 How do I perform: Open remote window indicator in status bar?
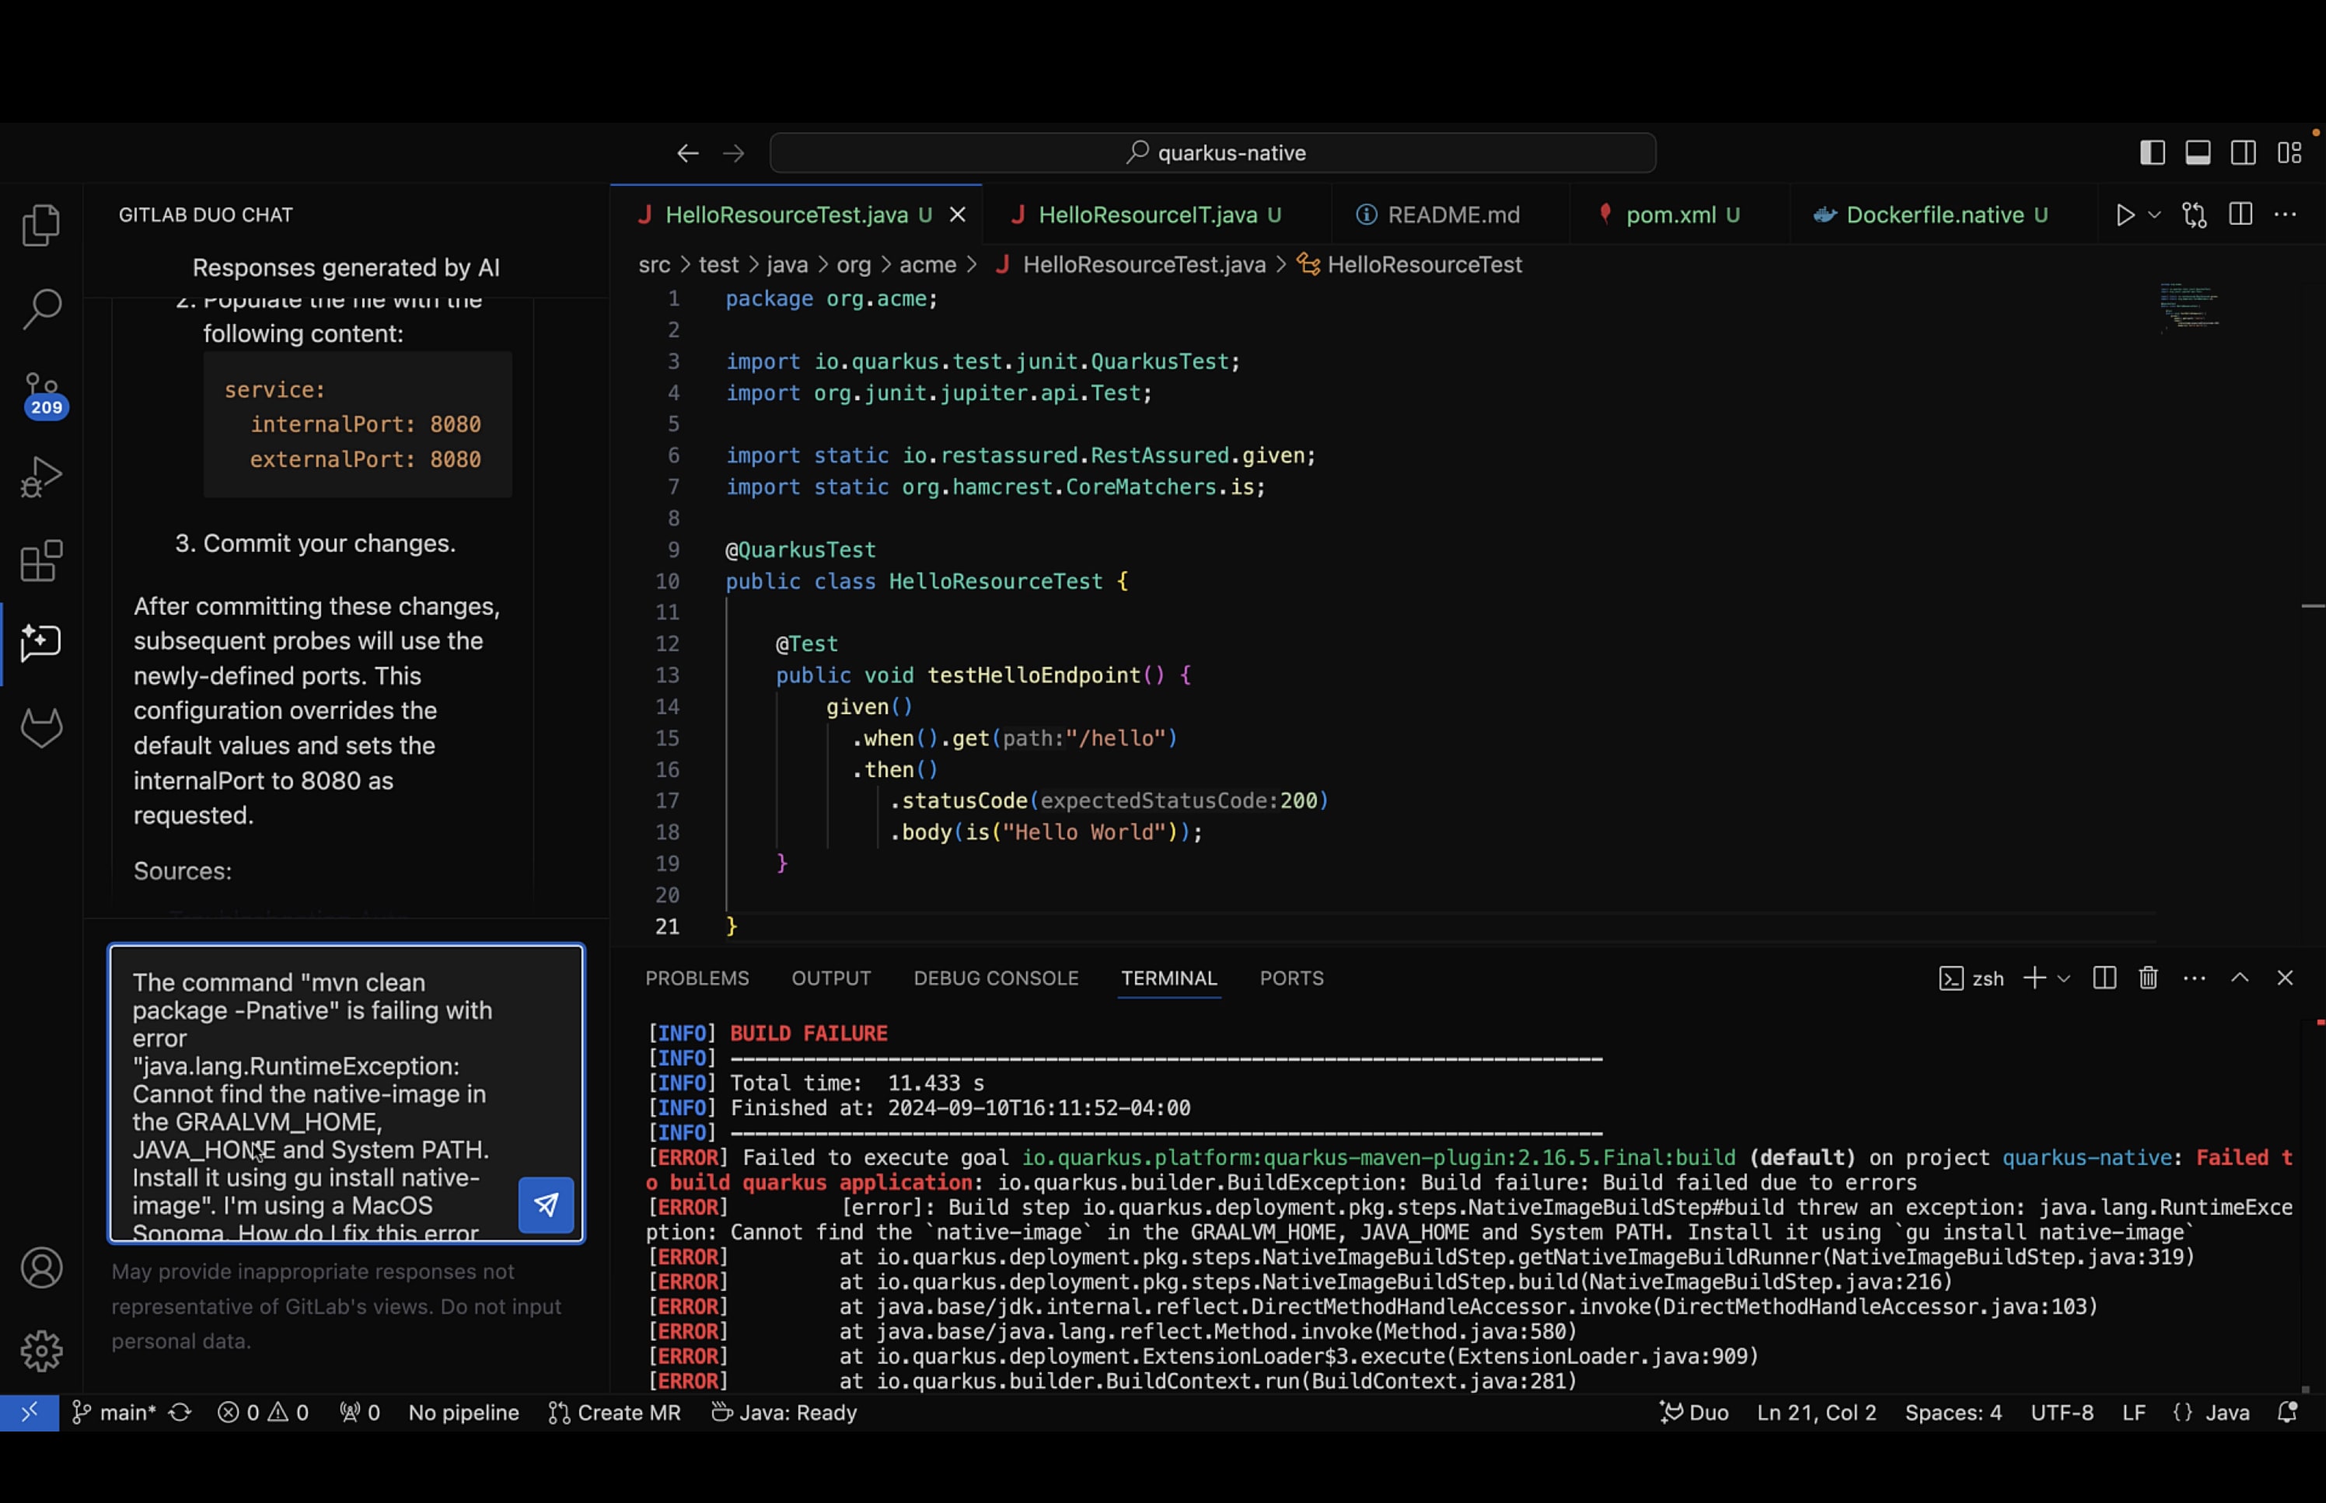30,1412
